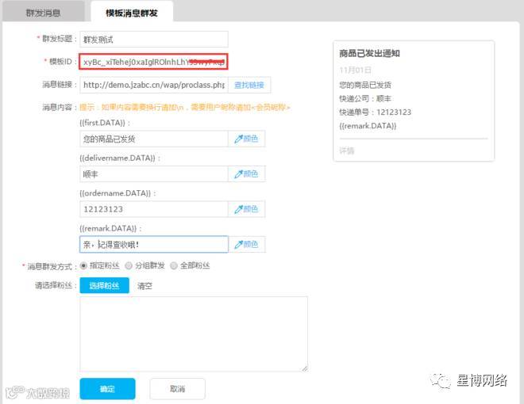
Task: Edit the ordername.DATA field with 12123123
Action: (154, 209)
